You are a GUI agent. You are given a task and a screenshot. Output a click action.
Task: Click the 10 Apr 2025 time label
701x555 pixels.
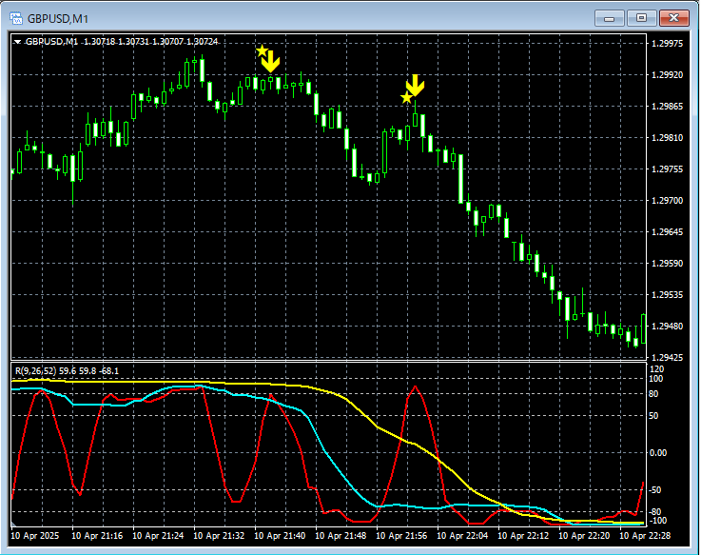(35, 535)
